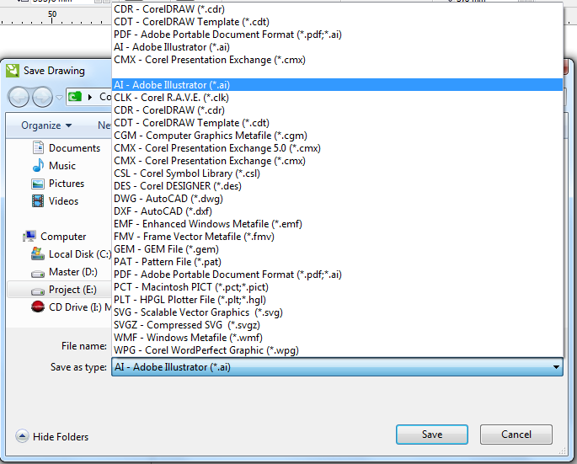Viewport: 577px width, 464px height.
Task: Pick PLT - HPGL Plotter File format
Action: click(x=338, y=300)
